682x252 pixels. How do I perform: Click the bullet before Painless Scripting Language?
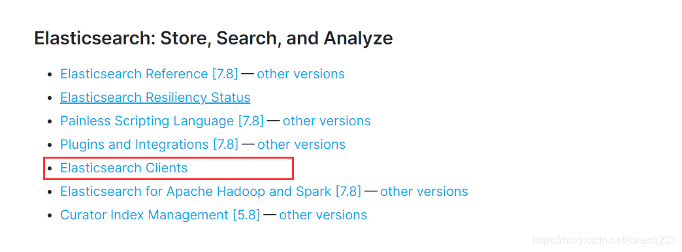(x=50, y=121)
